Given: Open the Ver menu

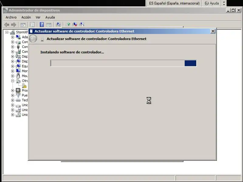Looking at the screenshot, I should (38, 17).
